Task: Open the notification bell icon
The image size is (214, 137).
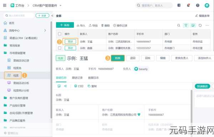Action: pyautogui.click(x=188, y=5)
